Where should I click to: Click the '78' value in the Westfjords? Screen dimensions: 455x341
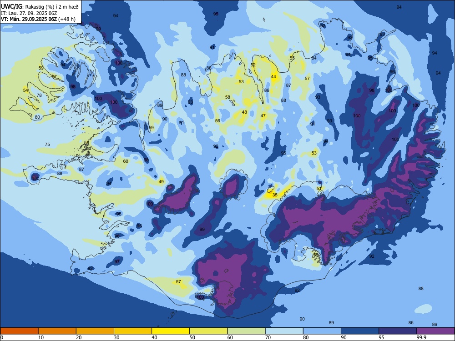[x=39, y=95]
